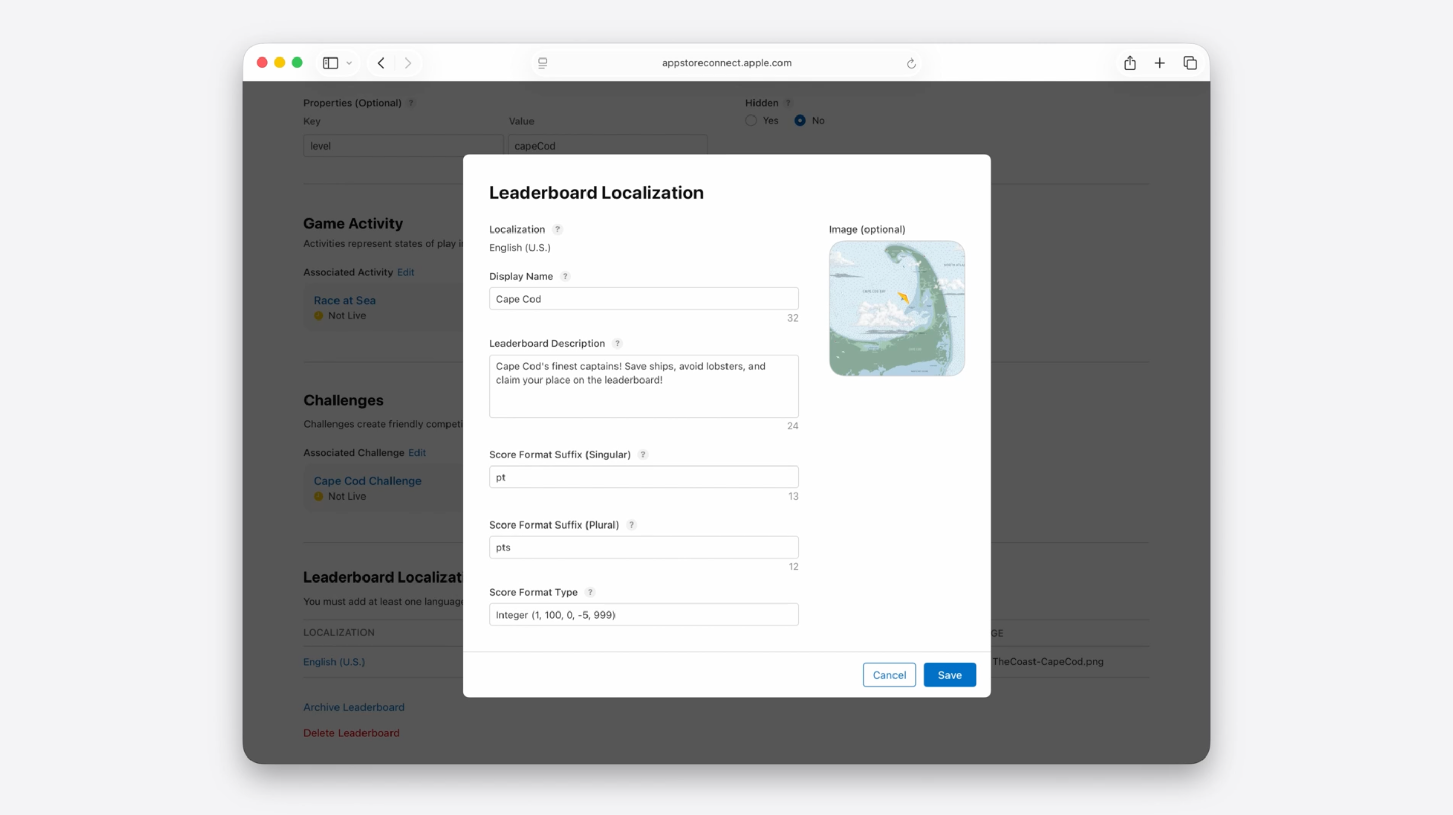
Task: Click the Save button
Action: point(949,675)
